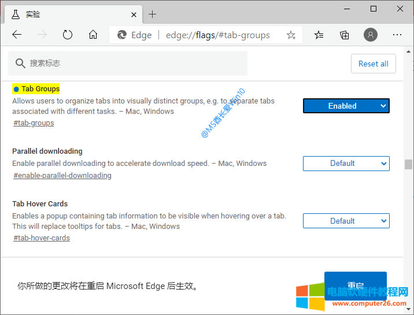Click the Parallel downloading heading
414x315 pixels.
point(47,151)
